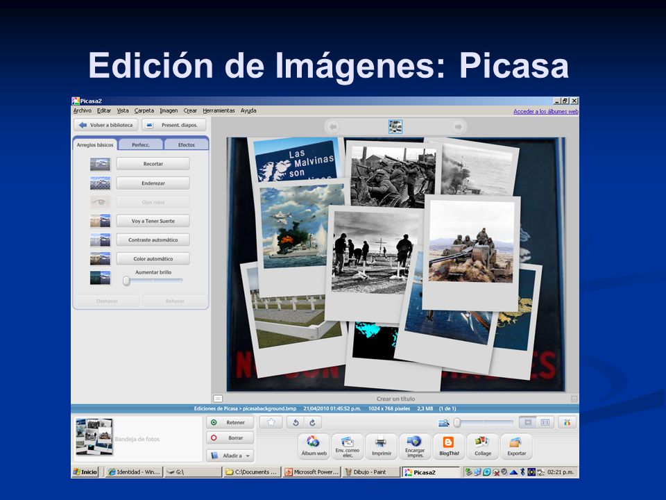This screenshot has width=666, height=500.
Task: Open the Vista menu
Action: [123, 110]
